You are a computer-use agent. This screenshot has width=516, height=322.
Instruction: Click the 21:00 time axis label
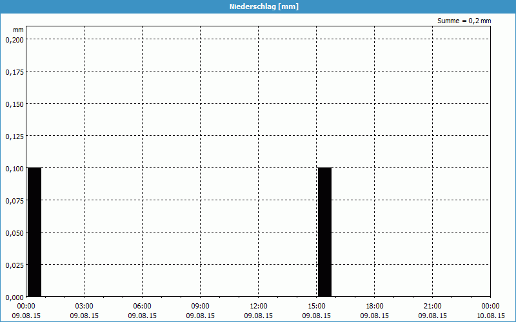432,306
